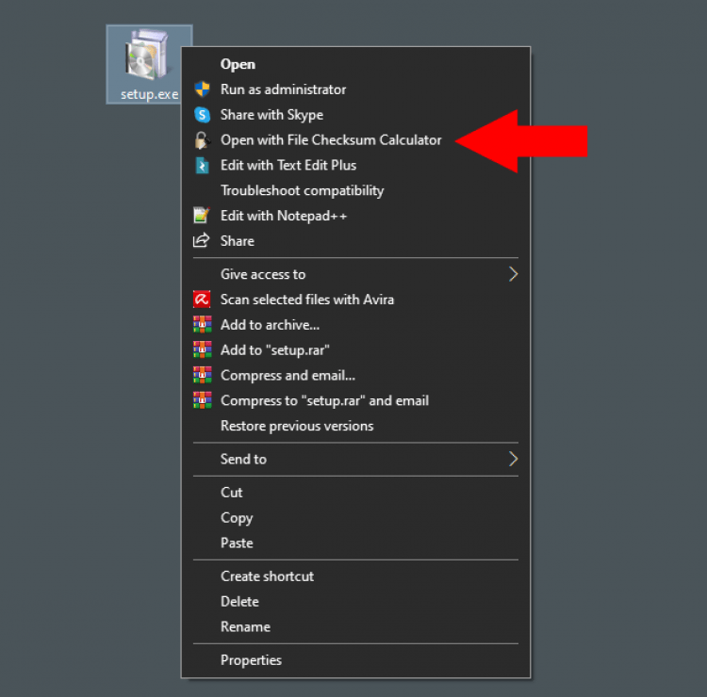This screenshot has height=697, width=707.
Task: Click the Text Edit Plus icon
Action: point(202,166)
